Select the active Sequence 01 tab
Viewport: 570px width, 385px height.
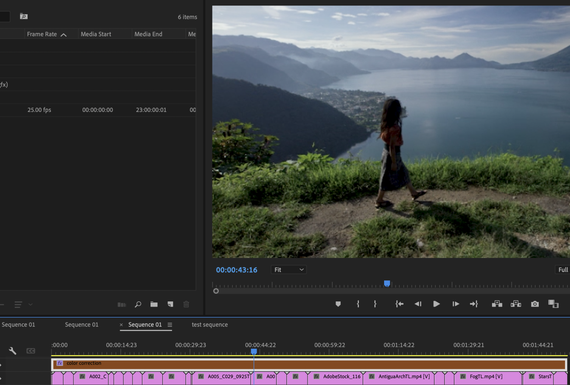pyautogui.click(x=145, y=324)
